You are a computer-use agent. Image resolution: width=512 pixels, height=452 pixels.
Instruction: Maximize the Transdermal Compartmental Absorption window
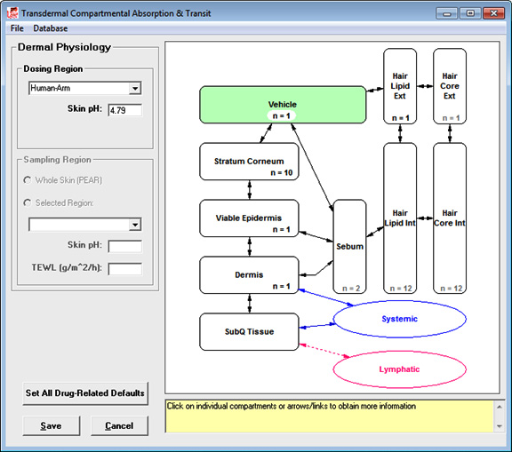[x=470, y=13]
